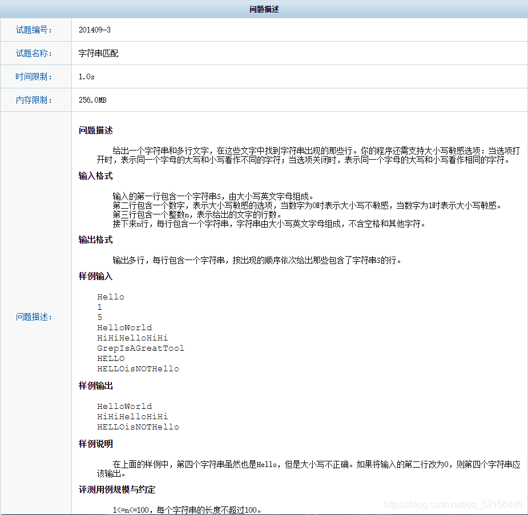Select the problem number 201409-3
The height and width of the screenshot is (515, 528).
[95, 30]
